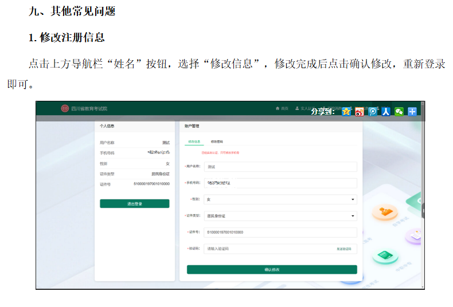This screenshot has height=307, width=453.
Task: Click the Sichuan Education Exam Authority logo
Action: point(65,108)
